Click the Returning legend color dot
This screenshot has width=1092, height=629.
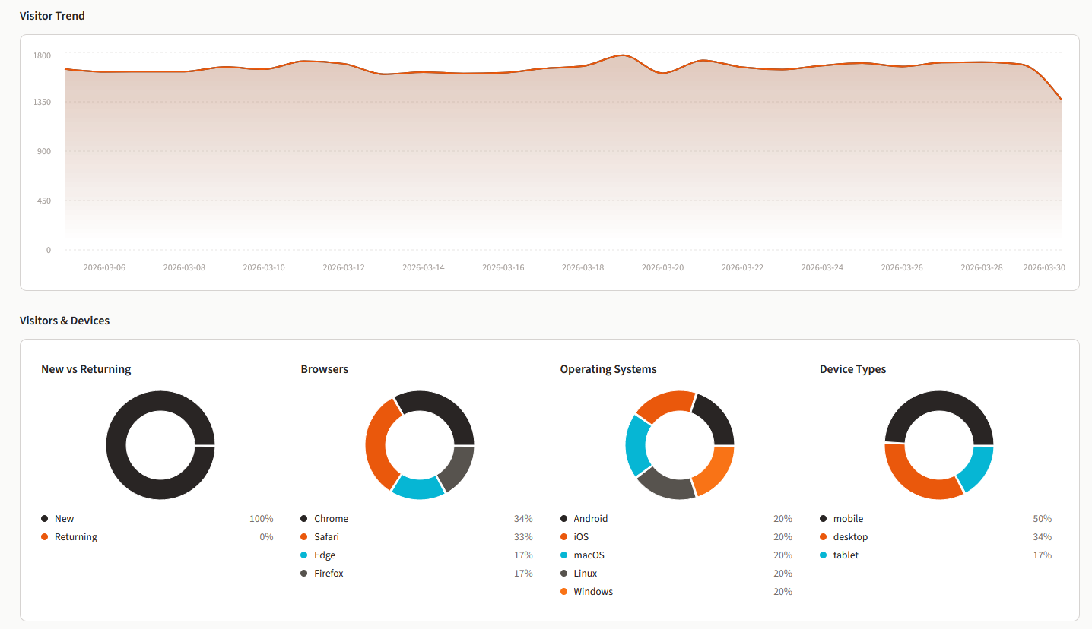coord(44,536)
